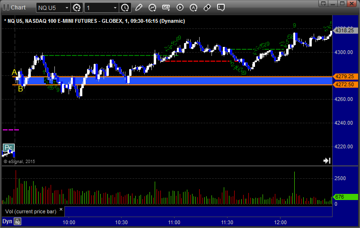This screenshot has width=360, height=228.
Task: Select the magenta dashed line segment
Action: (x=11, y=130)
